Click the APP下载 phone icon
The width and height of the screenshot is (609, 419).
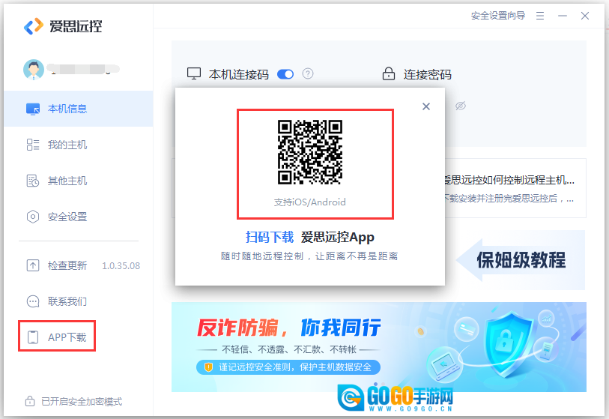pos(33,337)
